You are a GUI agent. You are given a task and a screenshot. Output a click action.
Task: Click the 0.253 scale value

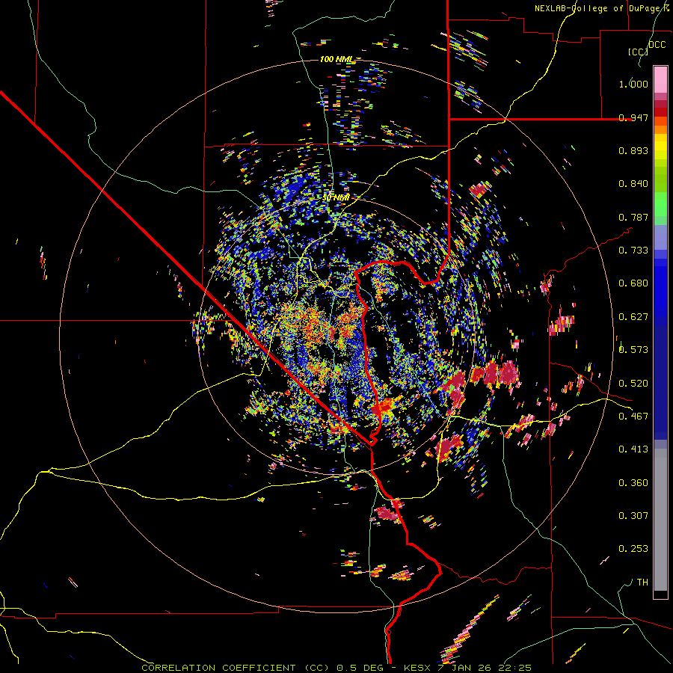pyautogui.click(x=633, y=549)
